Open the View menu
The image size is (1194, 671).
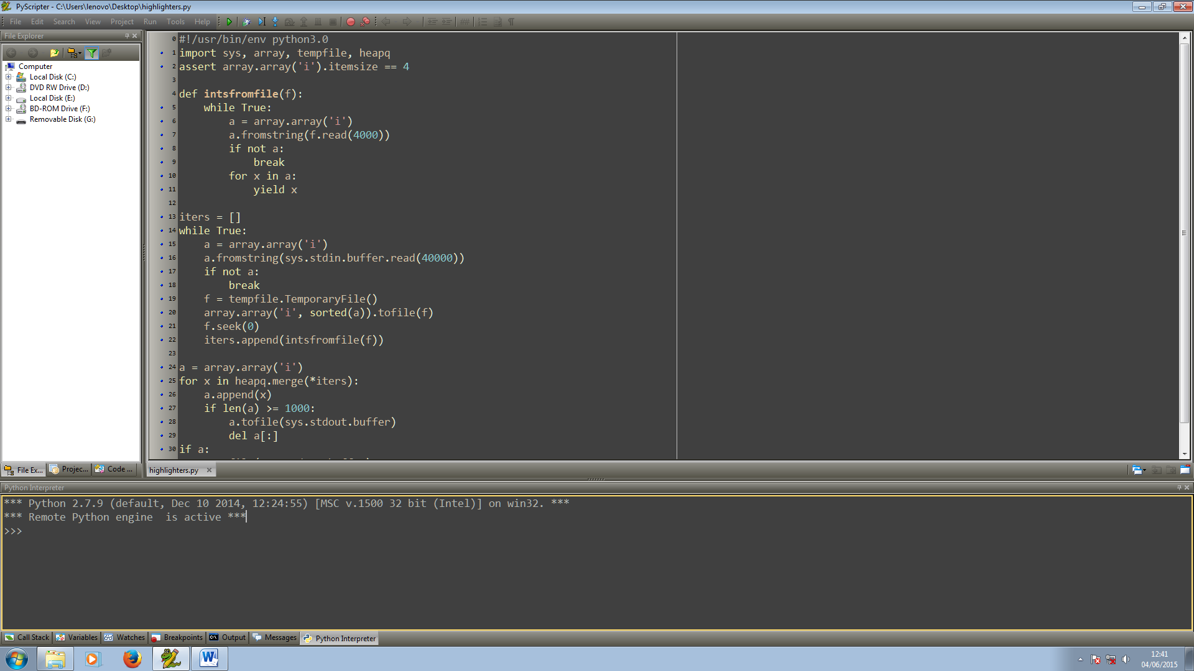click(93, 22)
